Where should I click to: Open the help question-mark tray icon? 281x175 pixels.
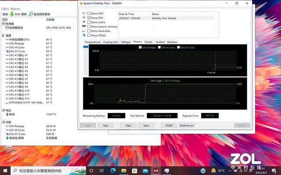point(203,171)
